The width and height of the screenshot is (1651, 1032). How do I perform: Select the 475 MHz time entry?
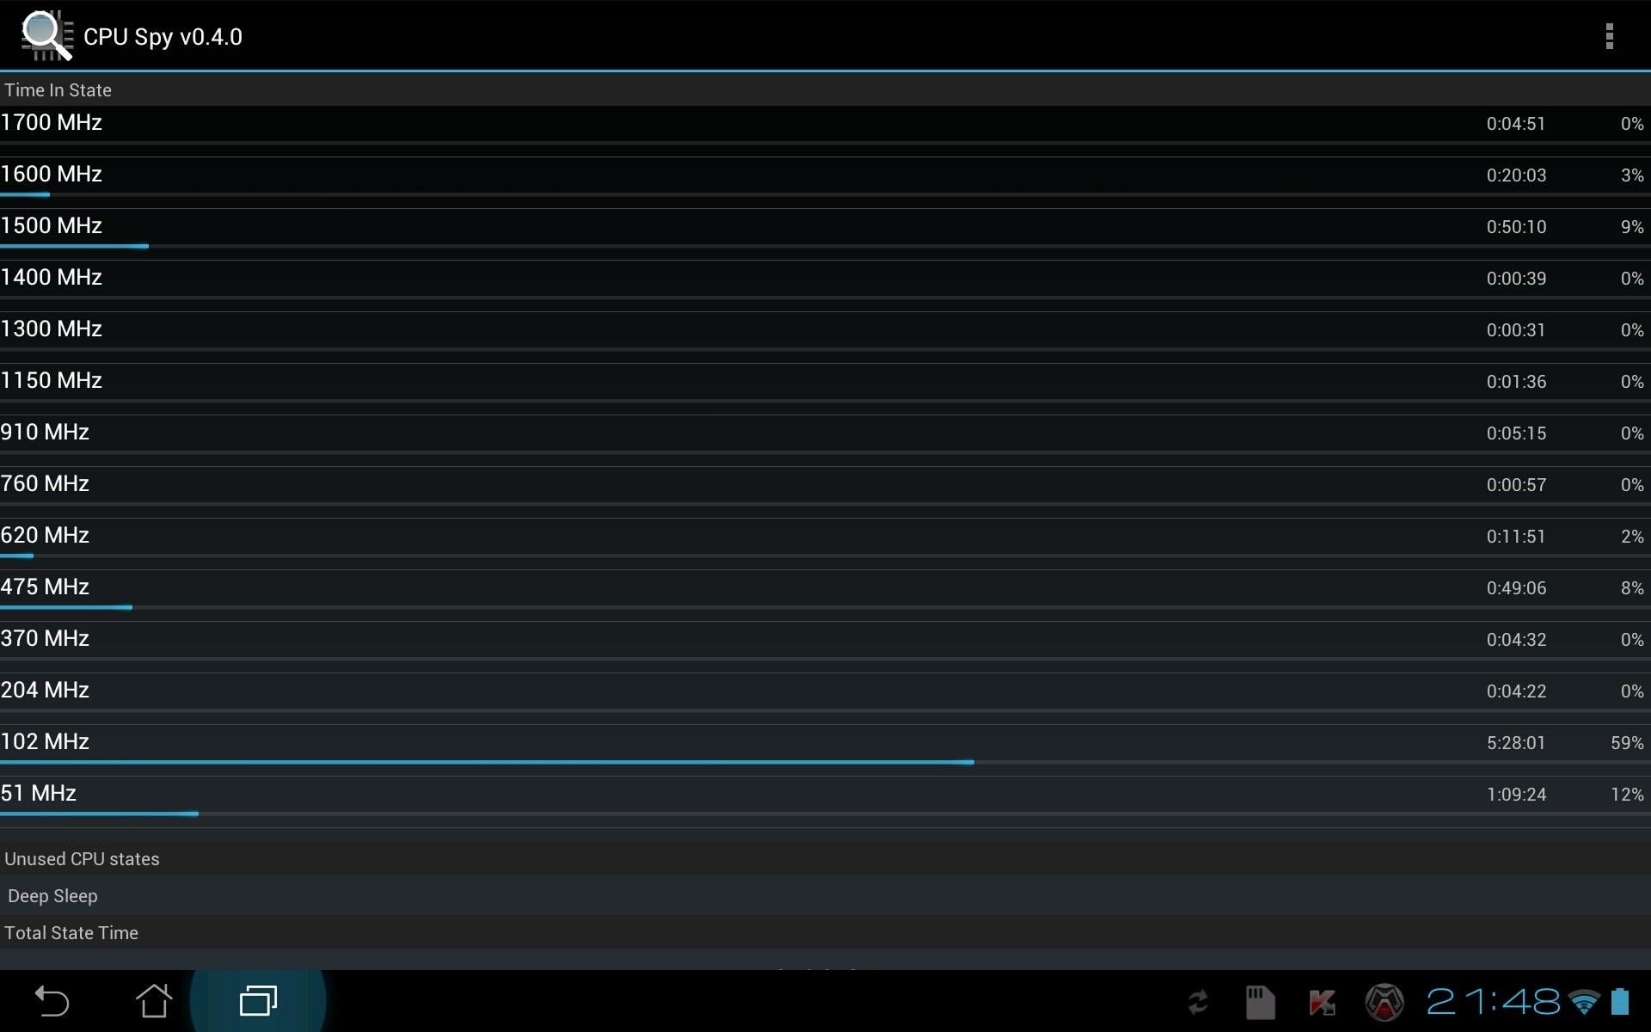pyautogui.click(x=1516, y=588)
